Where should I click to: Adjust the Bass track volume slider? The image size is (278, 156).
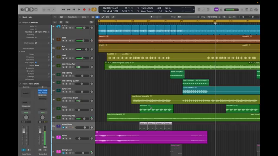click(x=83, y=41)
